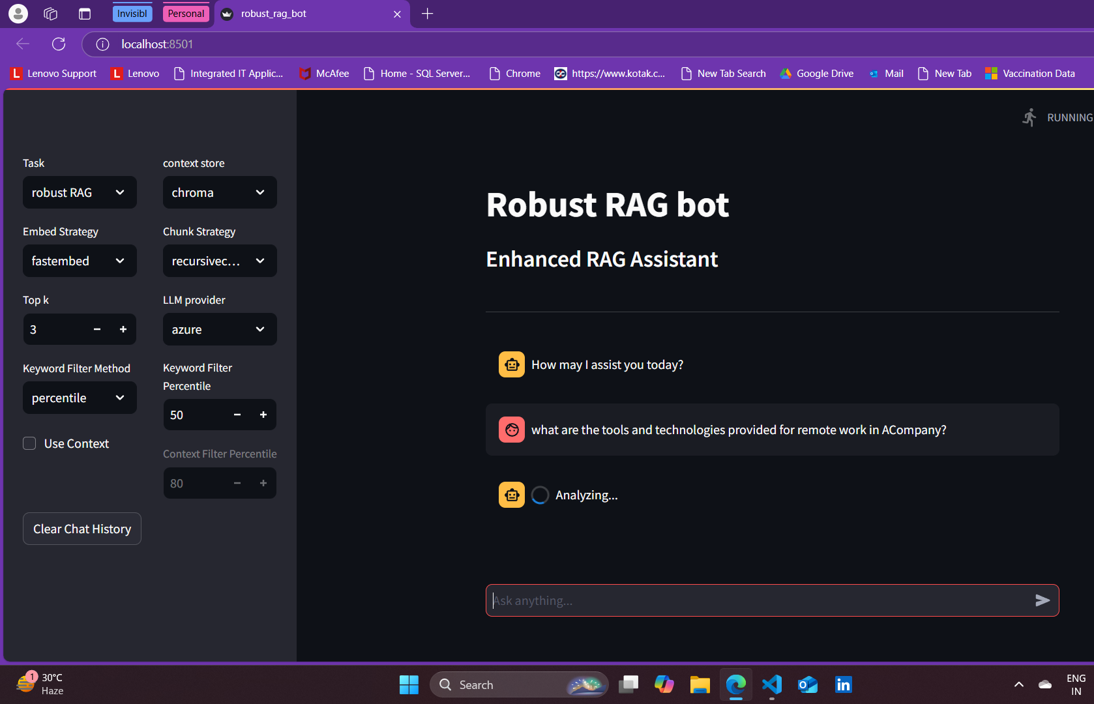Launch LinkedIn from the taskbar
This screenshot has height=704, width=1094.
tap(842, 684)
